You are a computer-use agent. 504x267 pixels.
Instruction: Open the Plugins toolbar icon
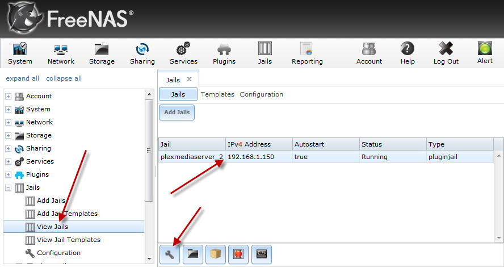pyautogui.click(x=224, y=53)
